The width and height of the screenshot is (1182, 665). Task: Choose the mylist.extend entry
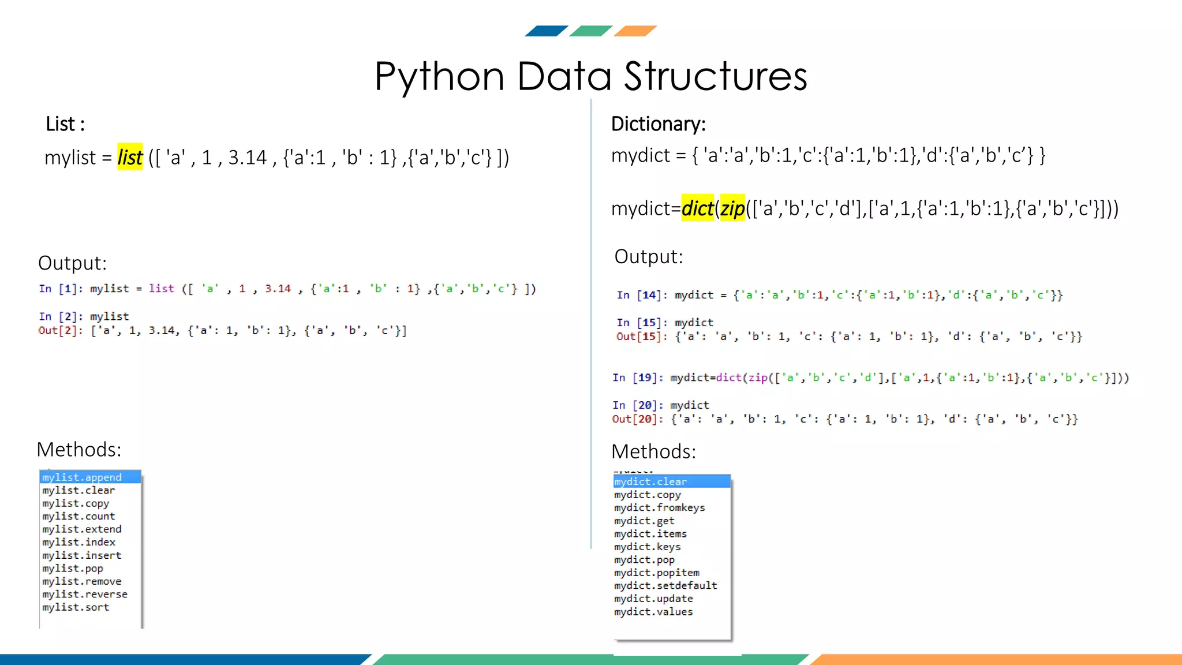pos(82,529)
